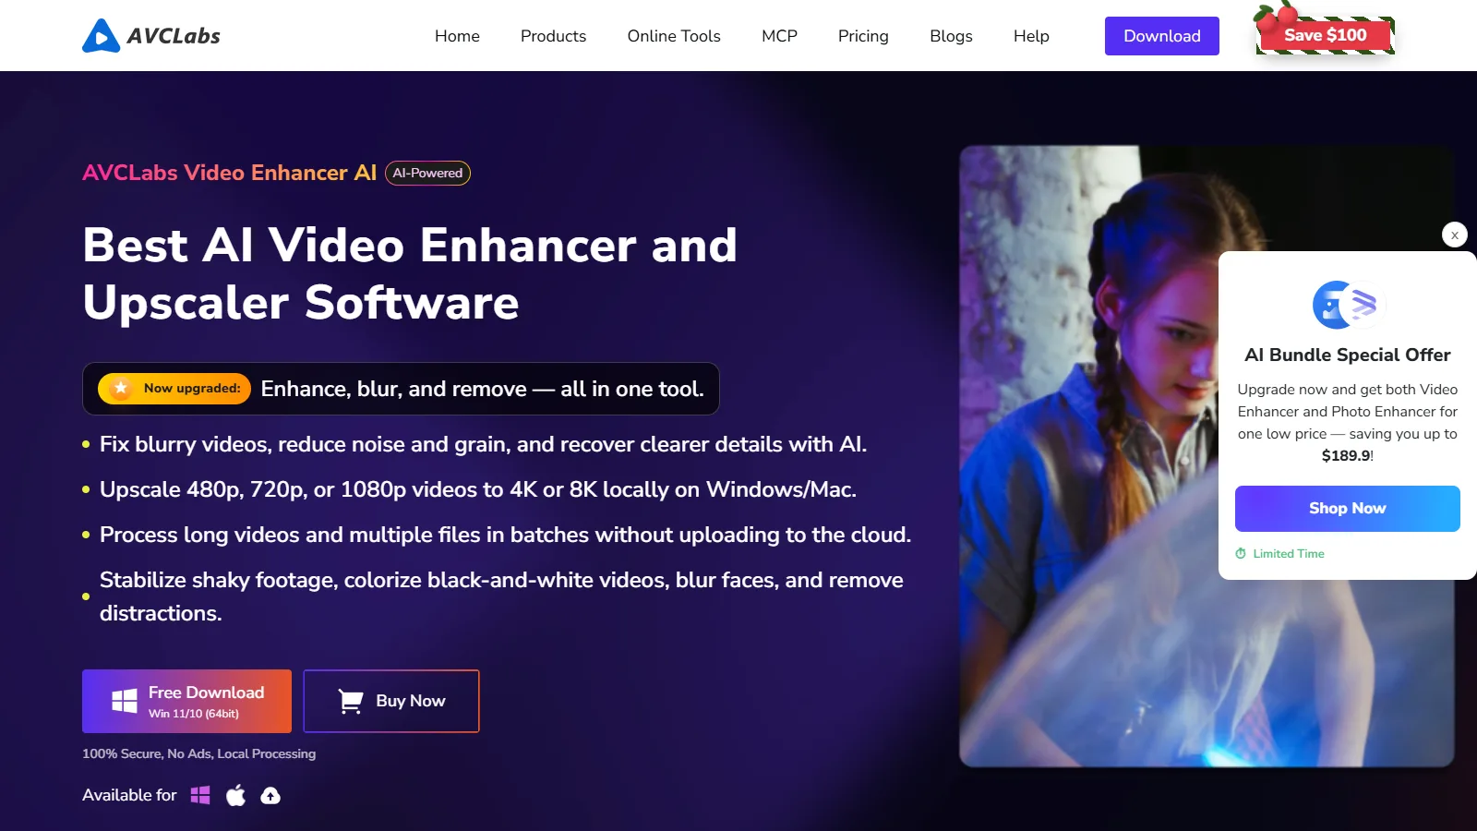The image size is (1477, 831).
Task: Click the AI Bundle Special Offer heading
Action: [x=1348, y=355]
